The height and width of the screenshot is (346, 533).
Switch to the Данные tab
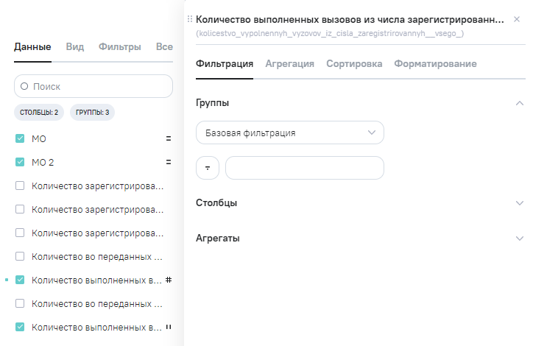click(32, 46)
